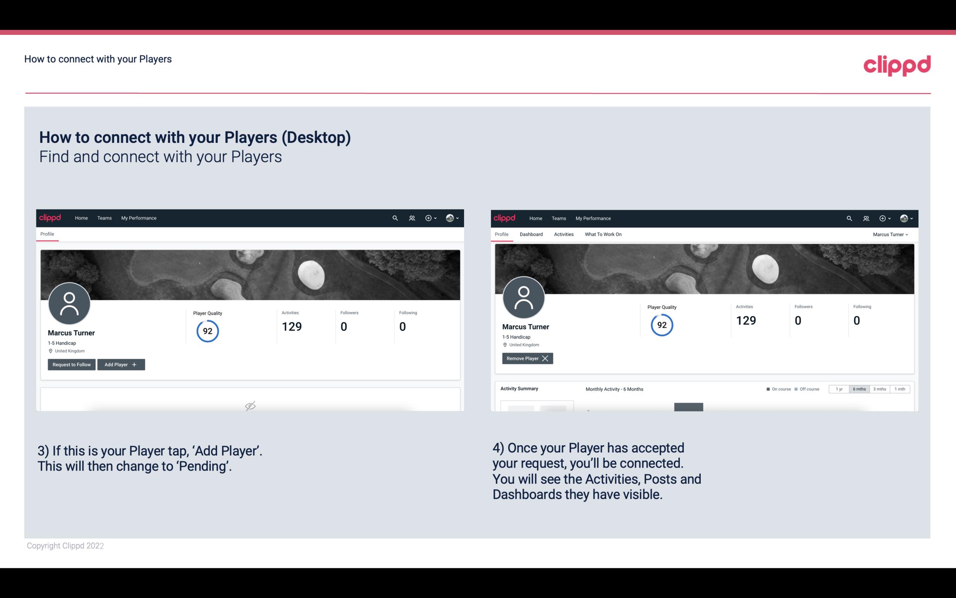Switch to the 'What To On' tab

pos(603,234)
